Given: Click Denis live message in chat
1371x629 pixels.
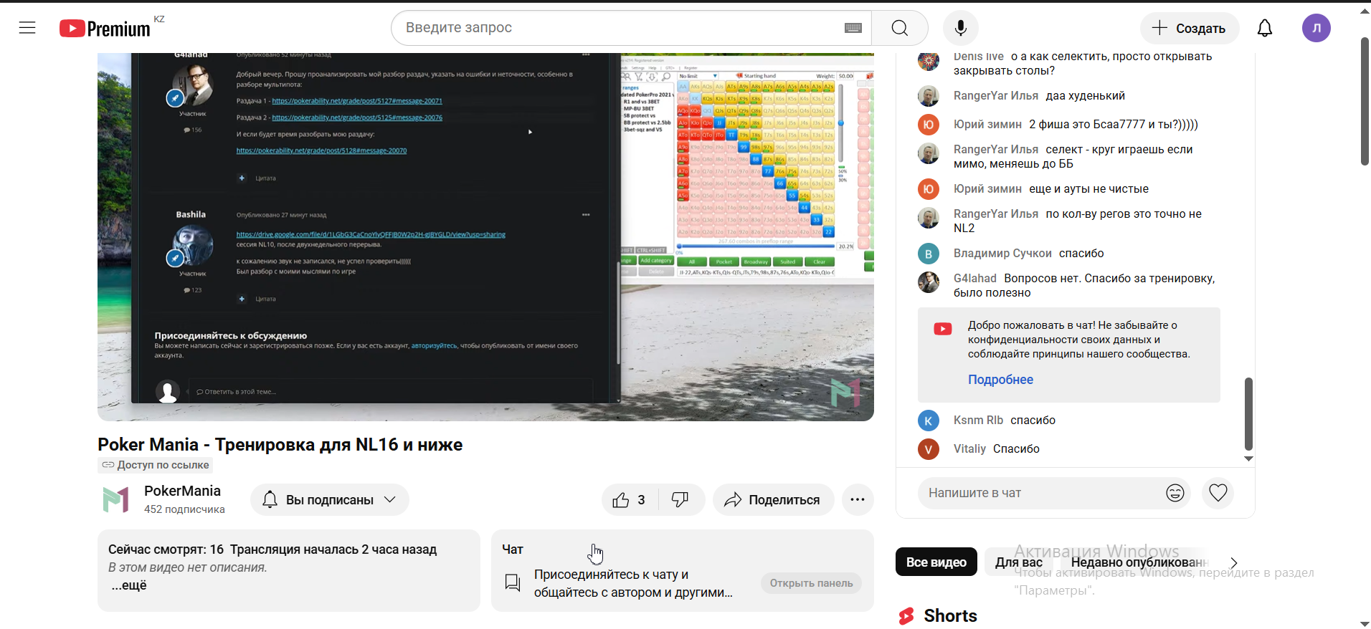Looking at the screenshot, I should 1083,63.
